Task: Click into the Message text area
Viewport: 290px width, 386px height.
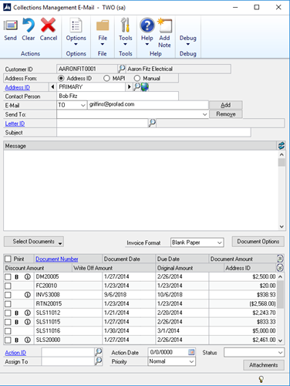Action: point(141,191)
